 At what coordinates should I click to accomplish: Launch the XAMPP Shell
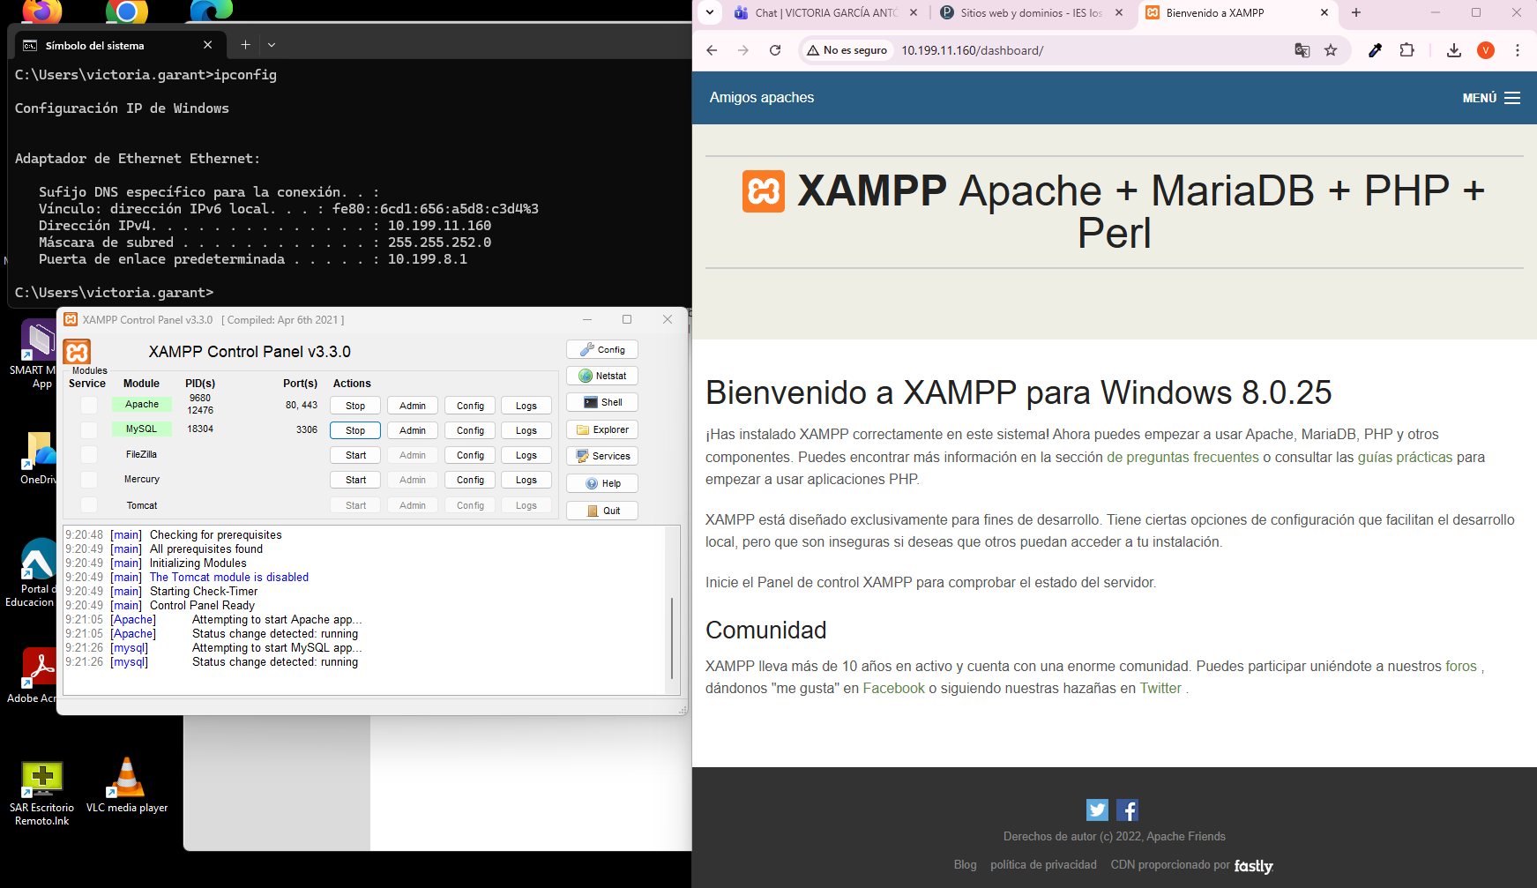click(602, 402)
